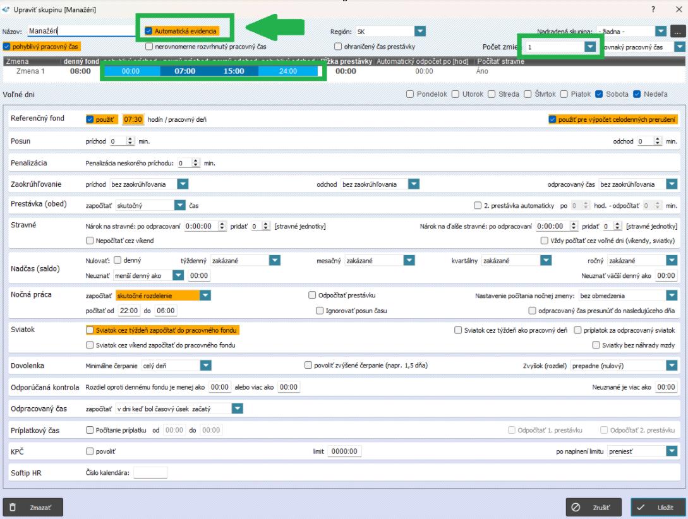Click the Softip HR Číslo kalendára field

[150, 473]
